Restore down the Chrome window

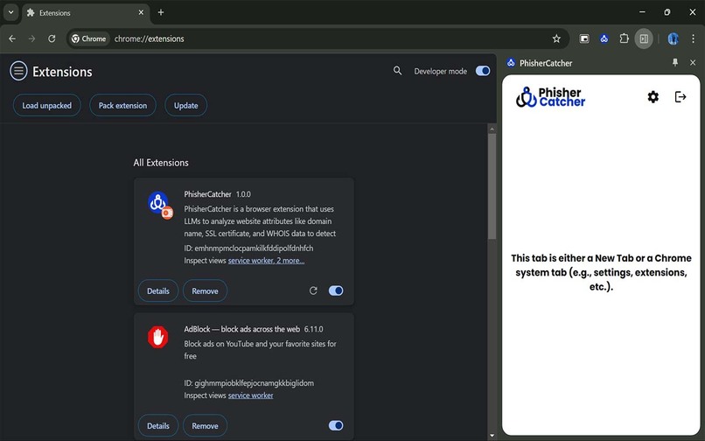(667, 12)
